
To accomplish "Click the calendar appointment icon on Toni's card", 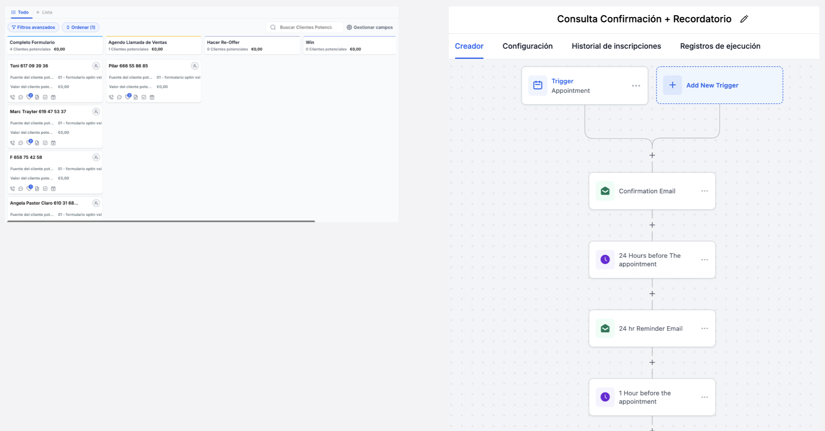I will coord(53,97).
